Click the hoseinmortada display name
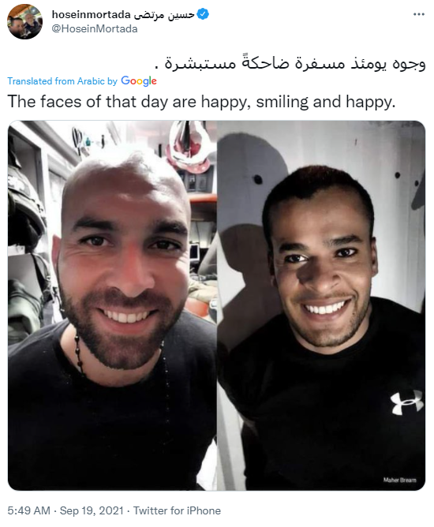This screenshot has height=527, width=434. pyautogui.click(x=91, y=15)
